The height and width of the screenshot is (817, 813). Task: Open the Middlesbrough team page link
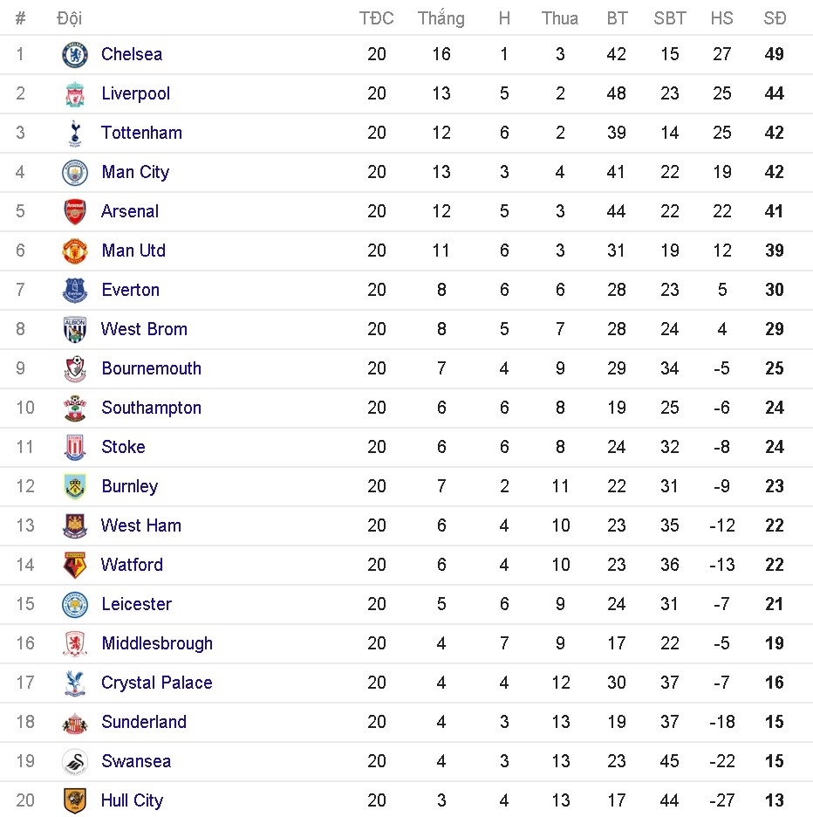[157, 643]
